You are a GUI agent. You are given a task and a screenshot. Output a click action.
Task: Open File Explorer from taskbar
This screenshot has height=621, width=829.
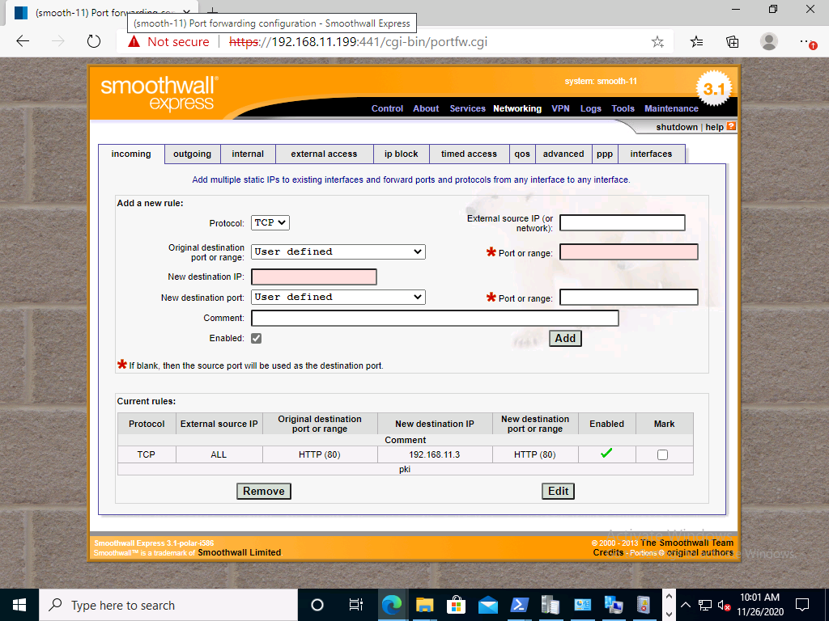[424, 605]
